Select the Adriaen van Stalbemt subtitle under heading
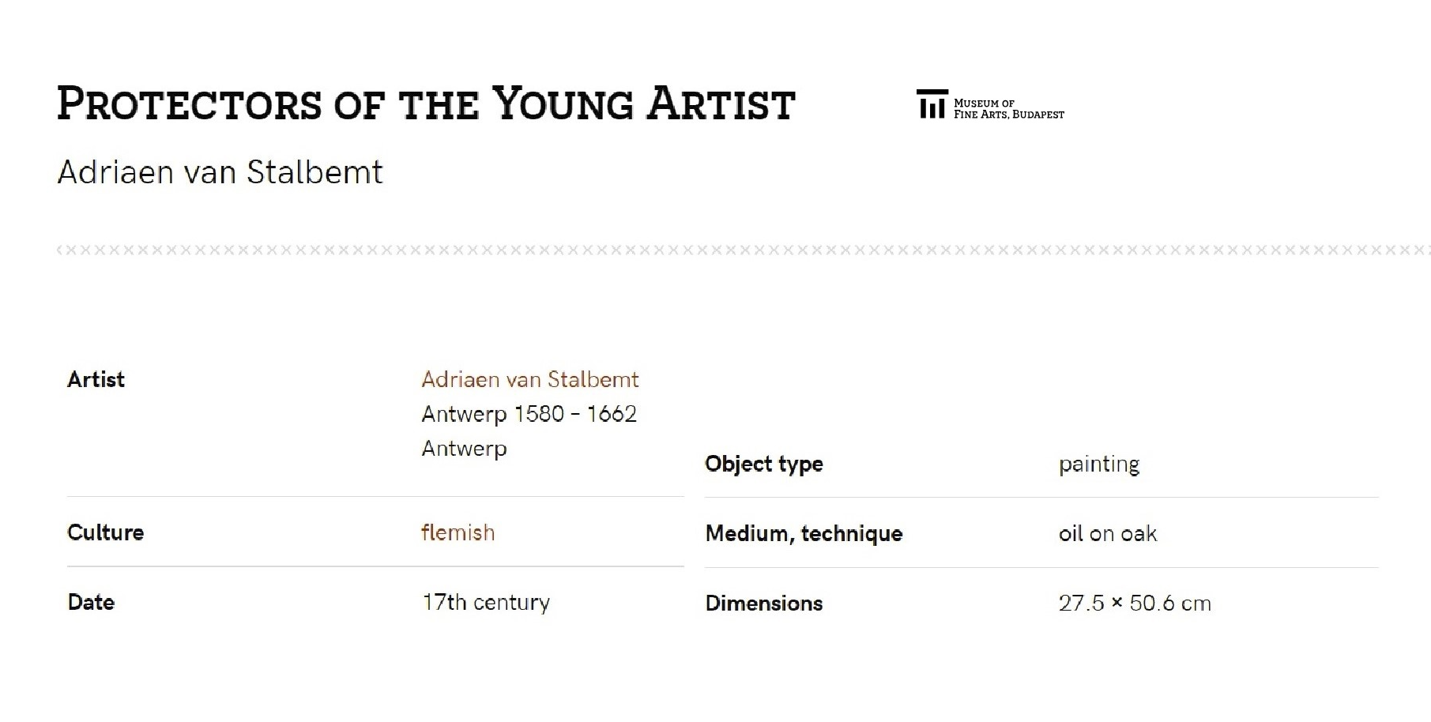This screenshot has height=722, width=1431. point(220,172)
